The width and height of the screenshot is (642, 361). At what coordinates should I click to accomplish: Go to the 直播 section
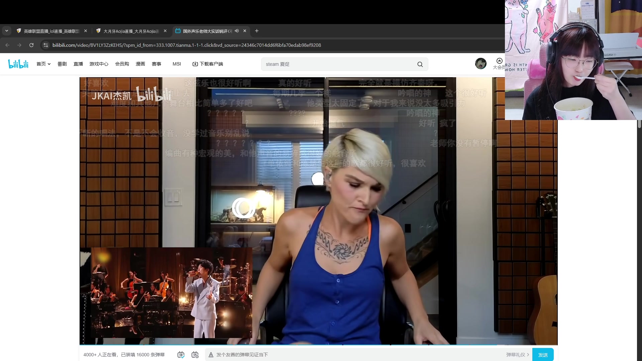[78, 64]
